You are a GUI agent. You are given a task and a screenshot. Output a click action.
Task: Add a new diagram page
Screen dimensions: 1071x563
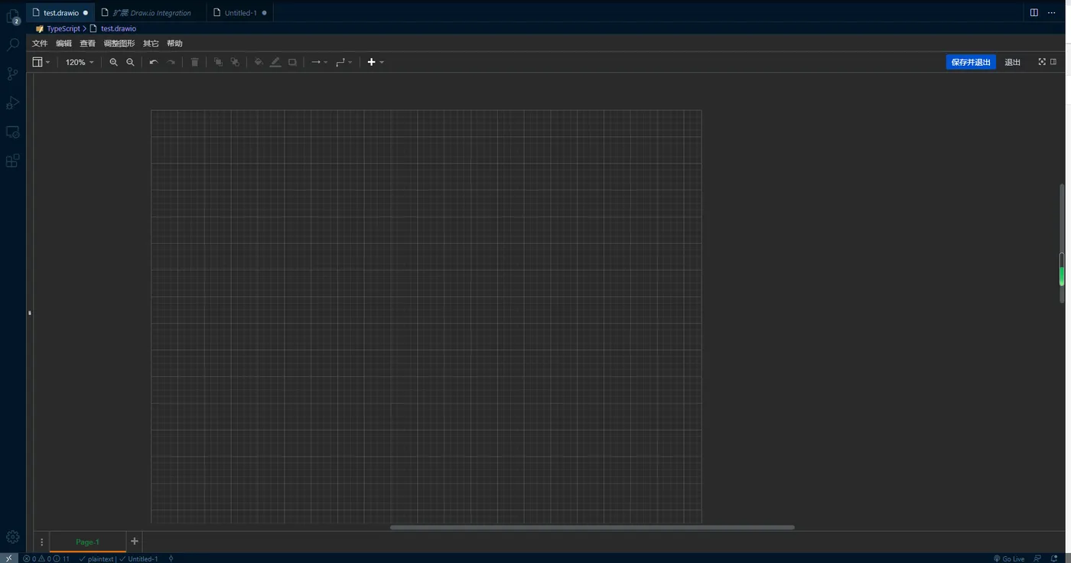pos(135,542)
